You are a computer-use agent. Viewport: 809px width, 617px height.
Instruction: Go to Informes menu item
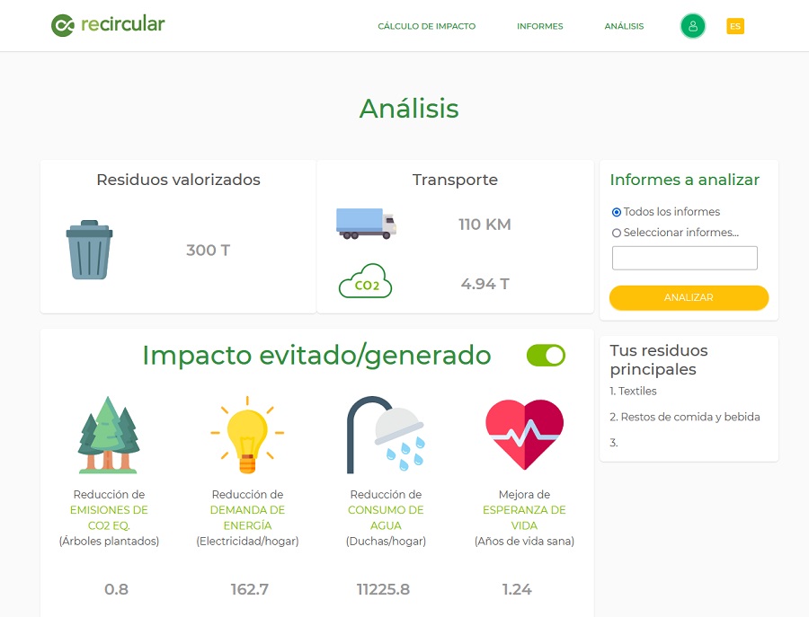click(x=540, y=26)
